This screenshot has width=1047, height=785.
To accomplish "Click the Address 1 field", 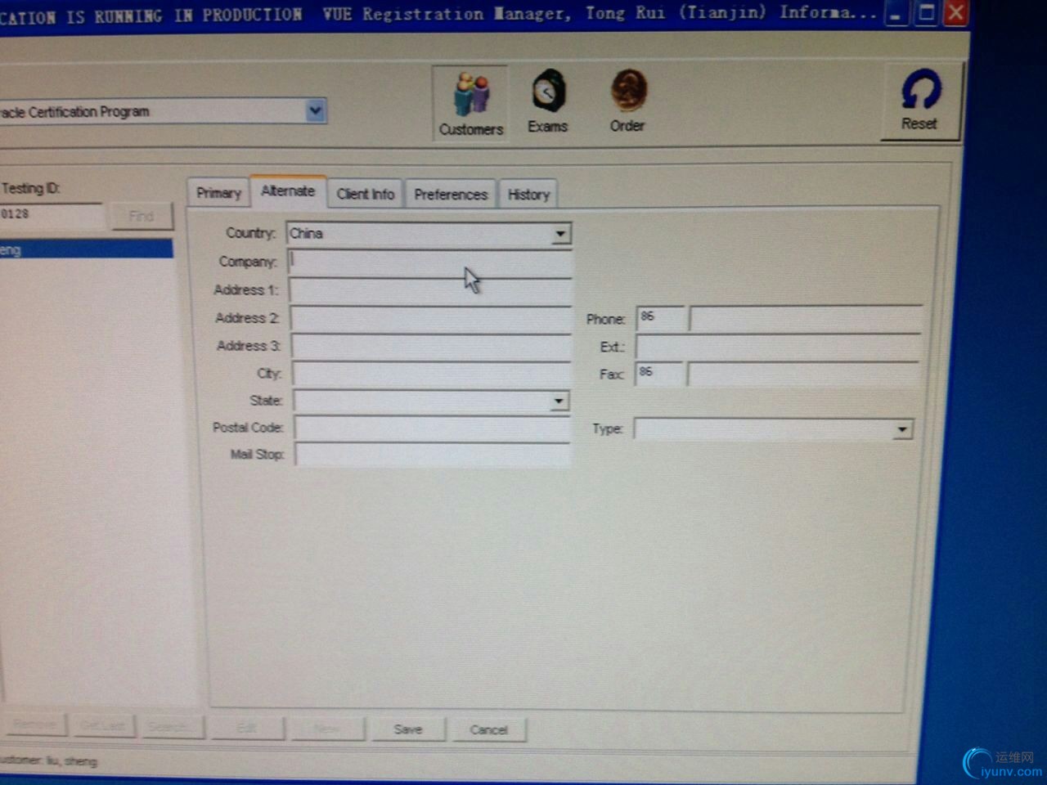I will click(430, 291).
